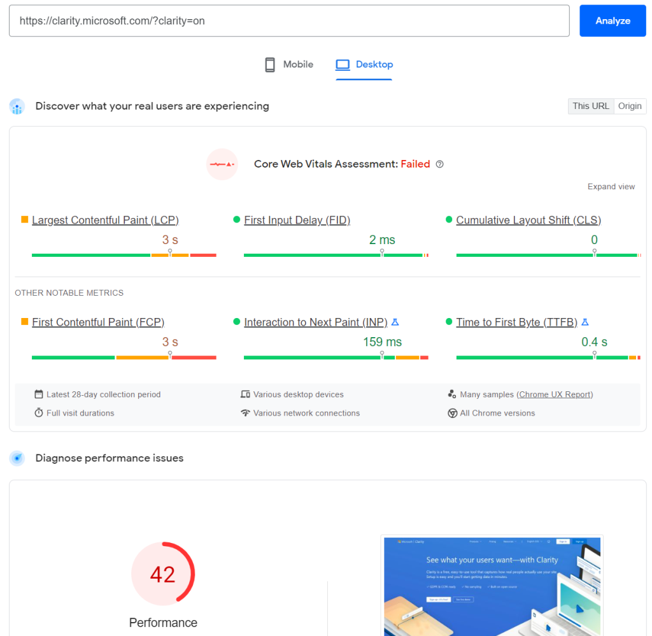The width and height of the screenshot is (652, 636).
Task: Click the desktop devices icon
Action: coord(245,394)
